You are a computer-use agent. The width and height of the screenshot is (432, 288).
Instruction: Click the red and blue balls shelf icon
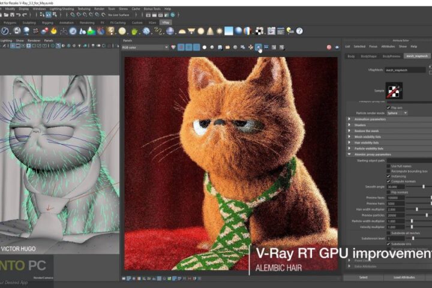coord(44,31)
